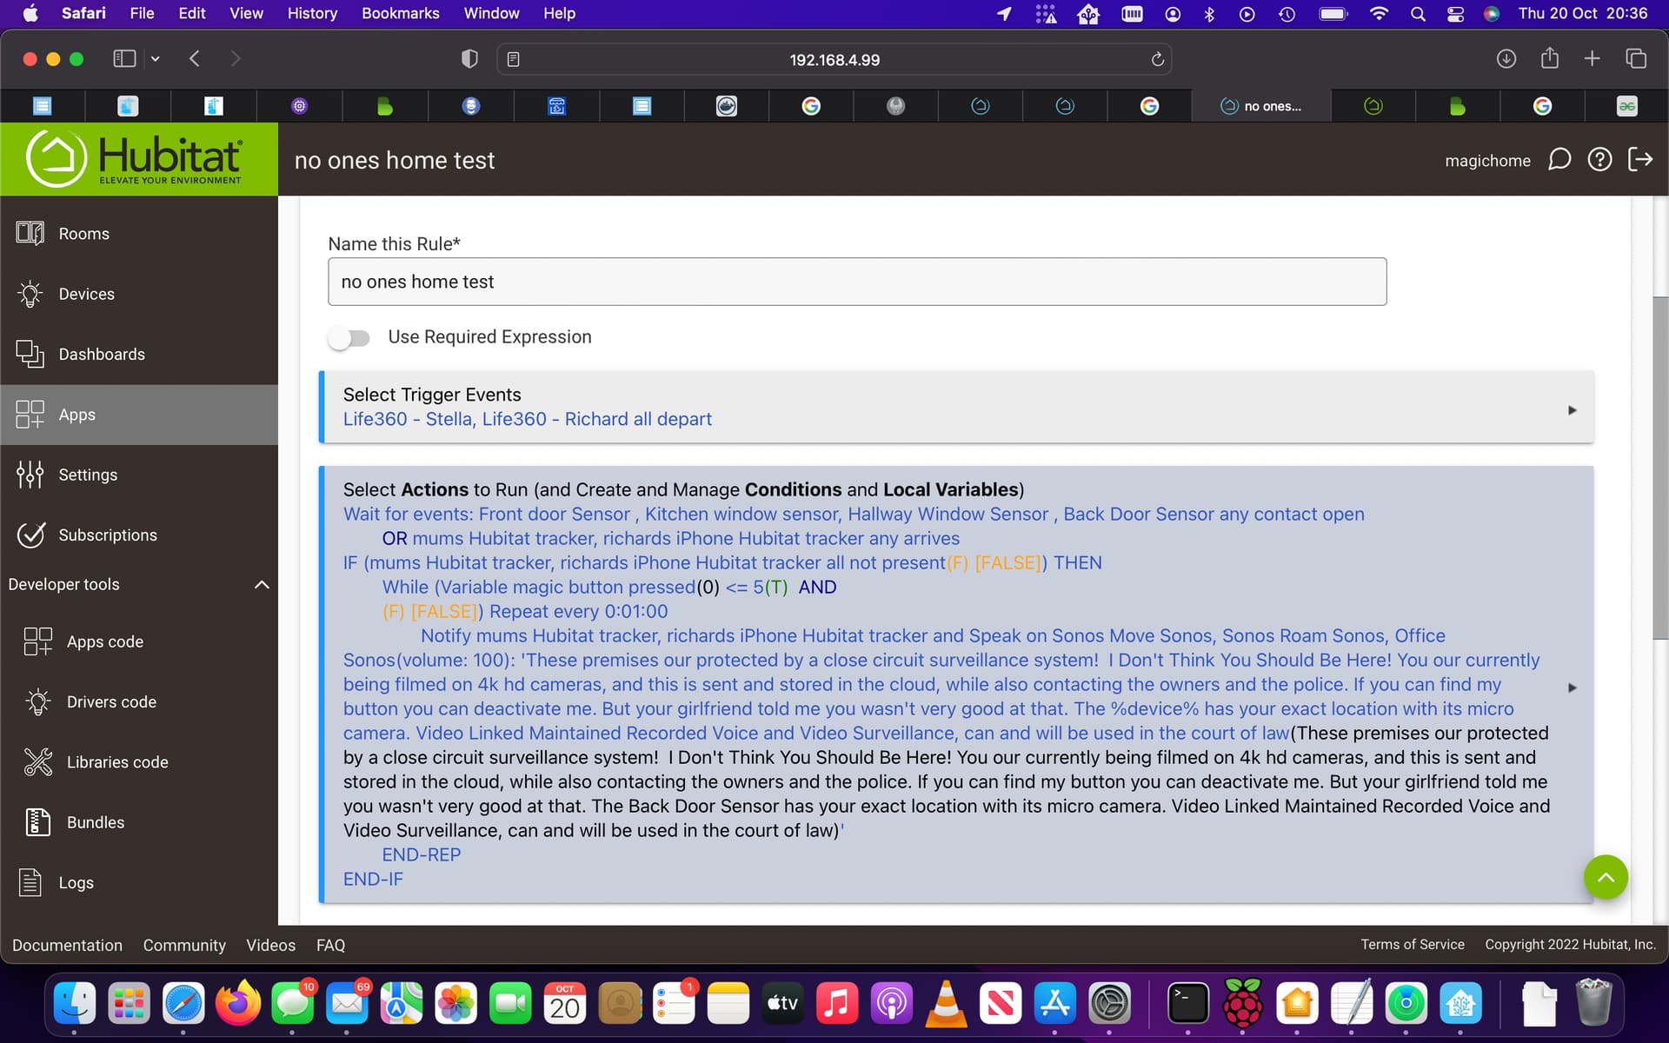Click the chat bubble community icon
This screenshot has width=1669, height=1043.
(x=1559, y=160)
